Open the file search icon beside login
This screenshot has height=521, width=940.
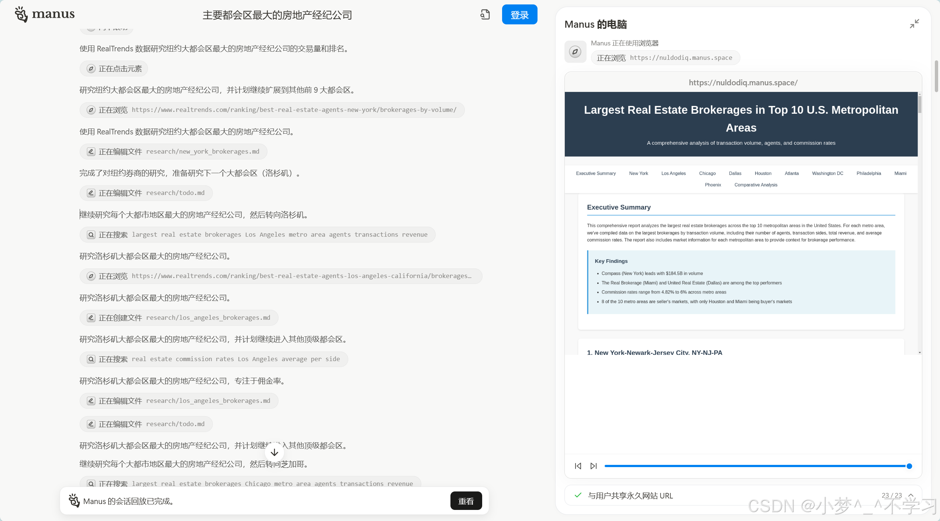click(485, 14)
